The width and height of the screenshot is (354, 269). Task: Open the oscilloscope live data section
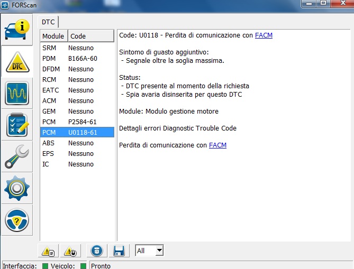click(17, 93)
